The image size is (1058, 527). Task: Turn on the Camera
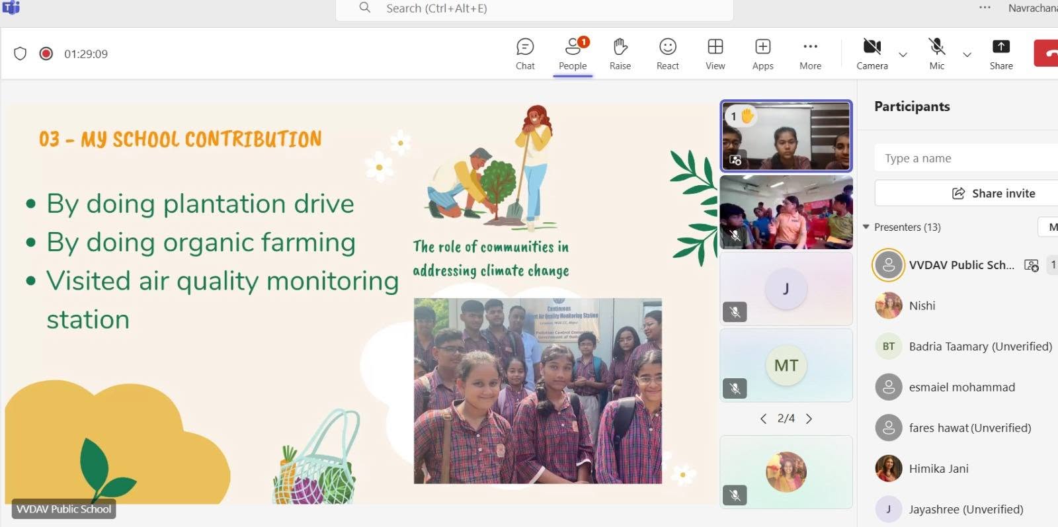click(872, 54)
